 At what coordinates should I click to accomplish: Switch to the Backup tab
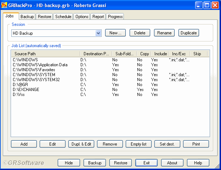[x=27, y=17]
